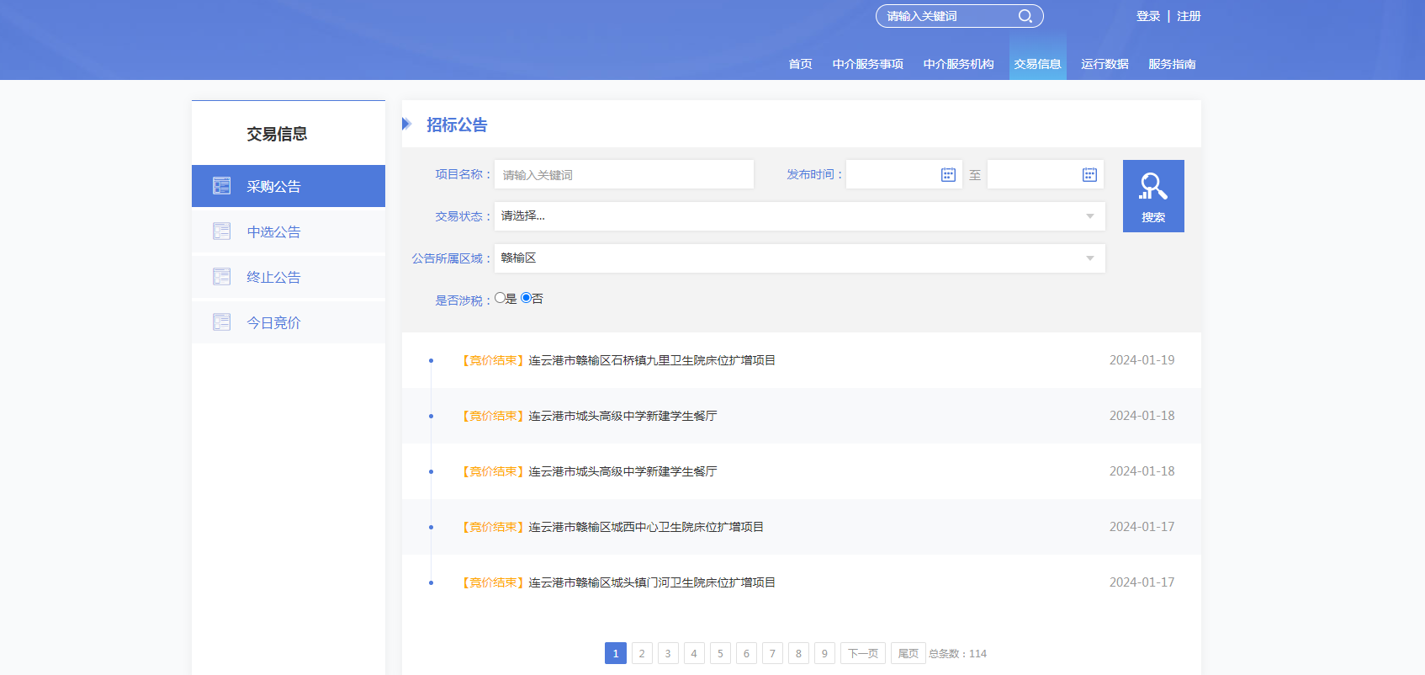
Task: Open the 服务指南 nav item
Action: click(x=1172, y=64)
